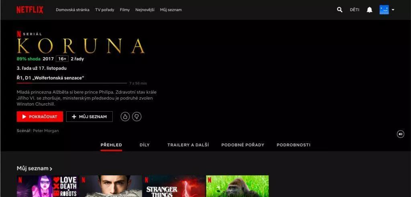Open Stranger Things thumbnail

(174, 186)
